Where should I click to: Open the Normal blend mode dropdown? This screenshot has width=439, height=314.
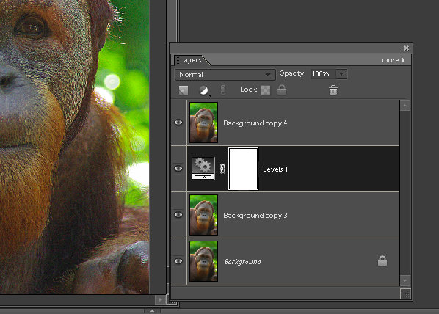tap(225, 75)
